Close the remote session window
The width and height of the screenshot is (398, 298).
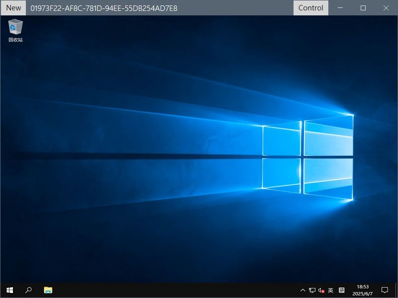click(x=386, y=8)
